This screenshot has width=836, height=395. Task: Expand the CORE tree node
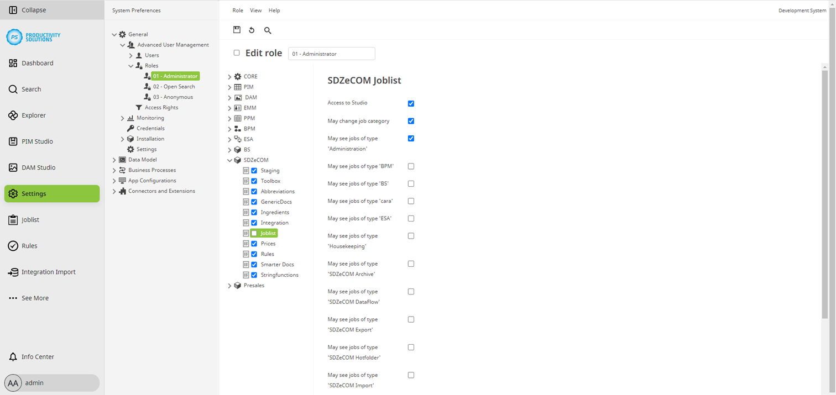coord(229,76)
